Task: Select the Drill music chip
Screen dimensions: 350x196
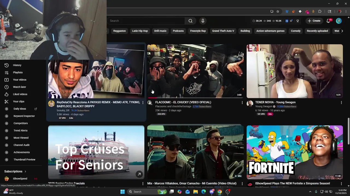Action: pyautogui.click(x=160, y=31)
